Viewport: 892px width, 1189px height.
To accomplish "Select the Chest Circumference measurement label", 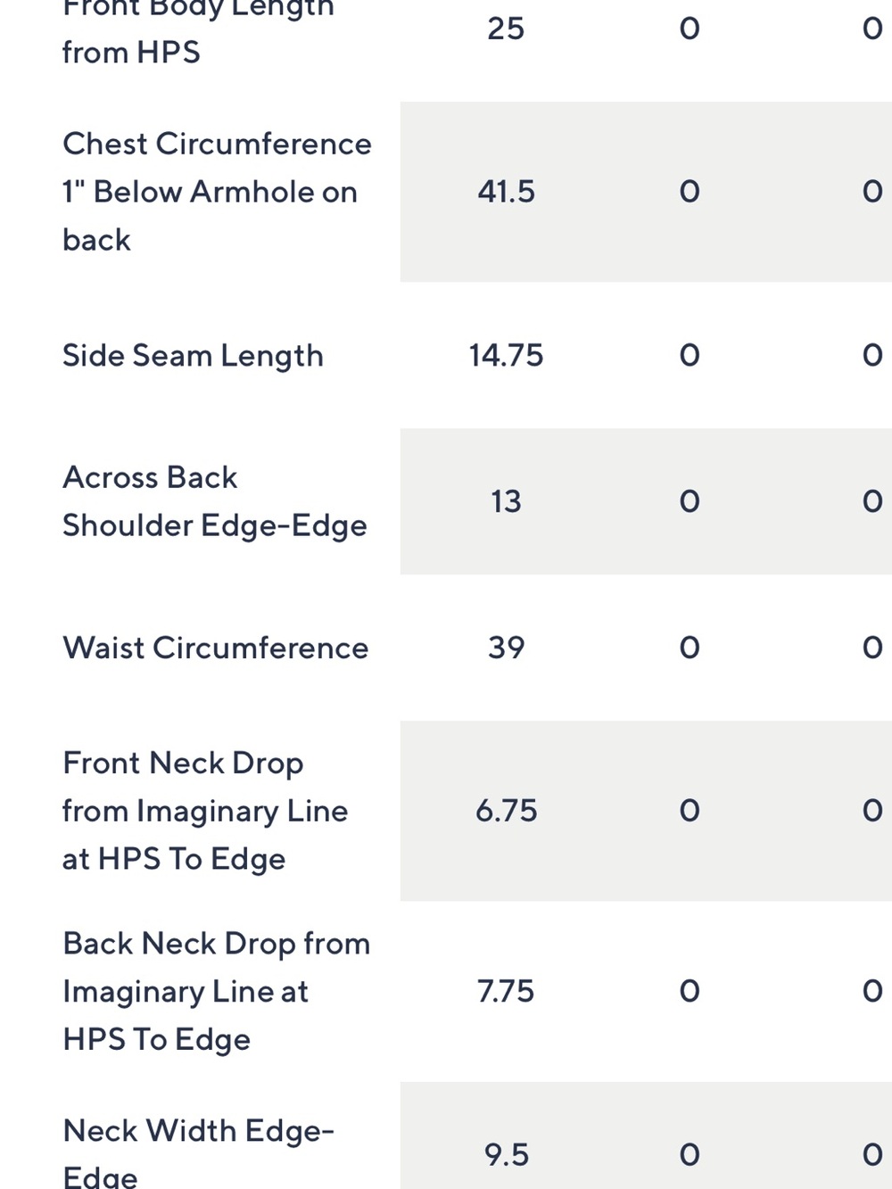I will tap(217, 192).
